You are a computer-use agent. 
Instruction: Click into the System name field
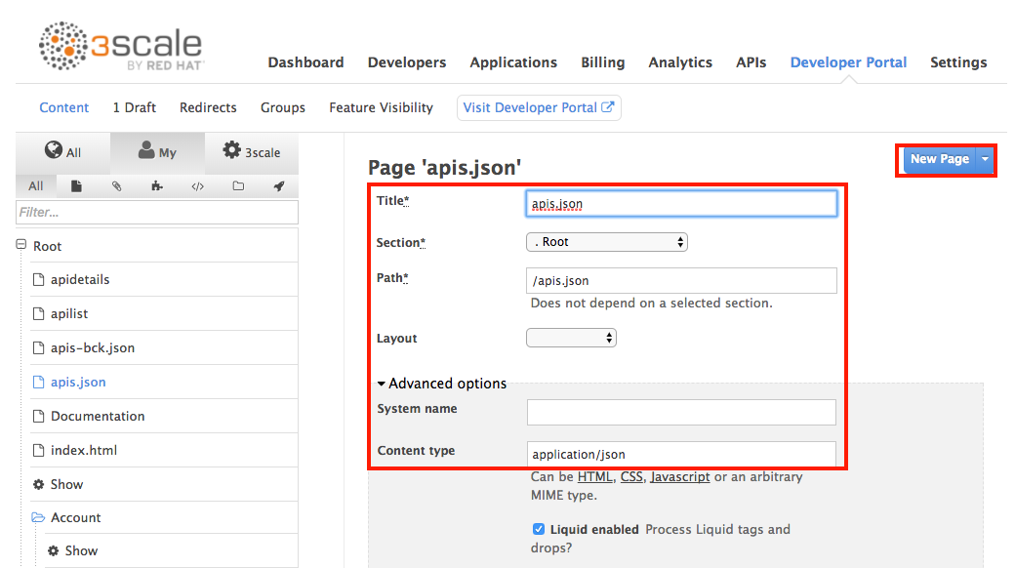tap(681, 412)
